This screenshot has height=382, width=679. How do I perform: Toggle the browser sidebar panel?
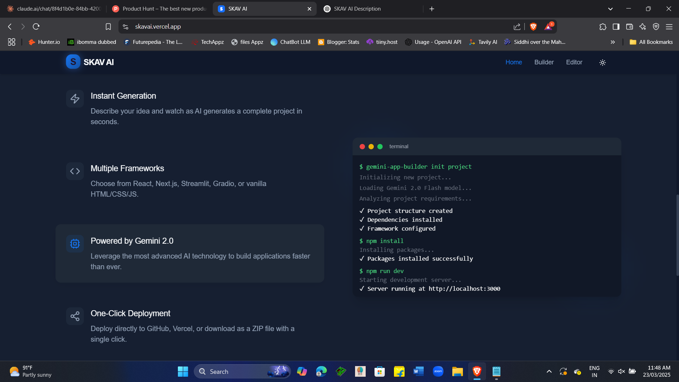pos(616,27)
